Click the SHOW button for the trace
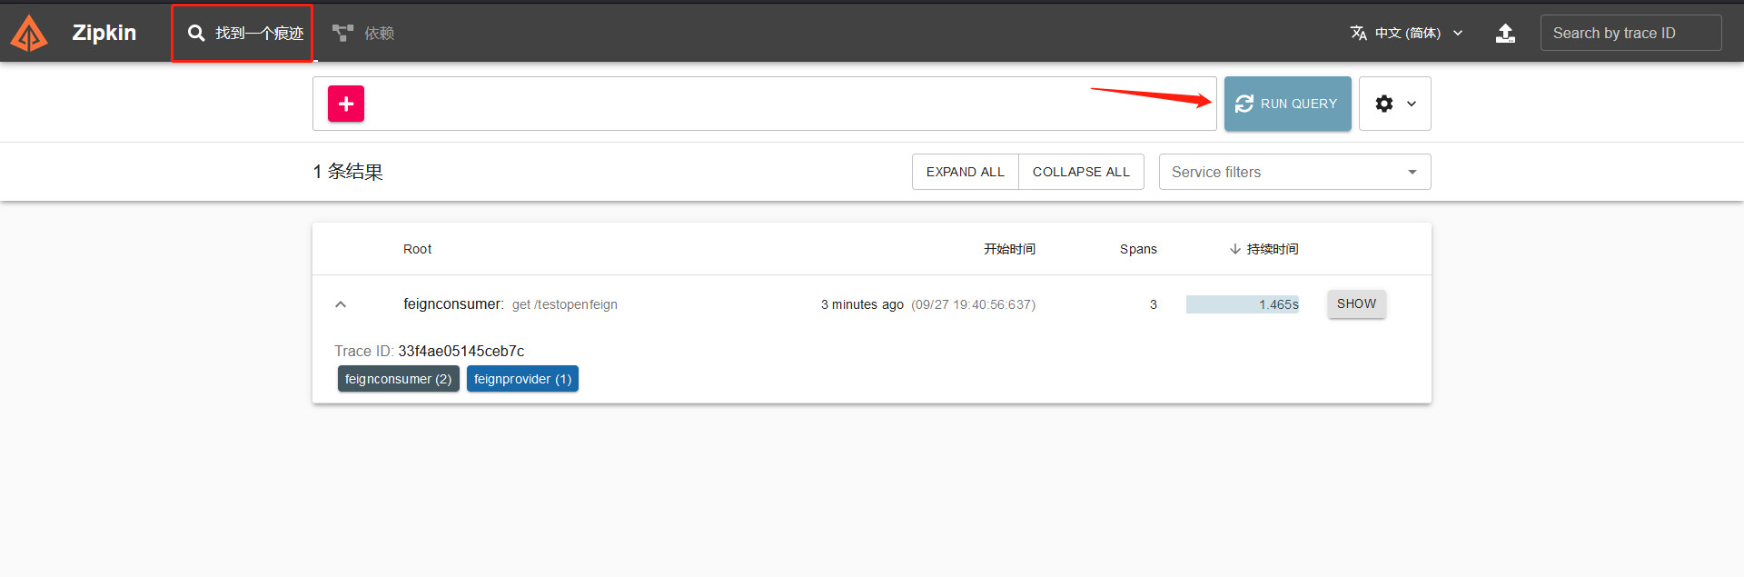This screenshot has height=577, width=1744. pos(1356,303)
